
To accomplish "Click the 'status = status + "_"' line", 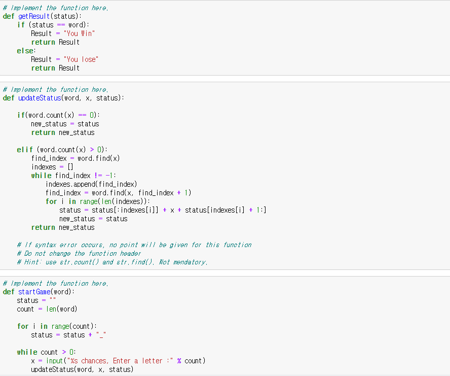I will point(68,335).
